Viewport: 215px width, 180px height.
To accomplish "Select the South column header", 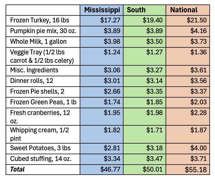I will [x=136, y=10].
